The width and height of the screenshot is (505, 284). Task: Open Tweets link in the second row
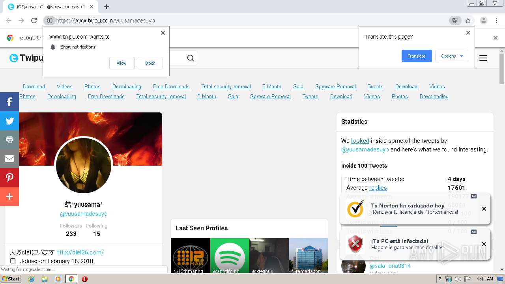pyautogui.click(x=310, y=97)
